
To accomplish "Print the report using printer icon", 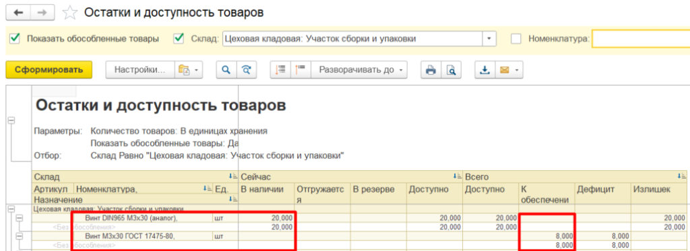I will click(x=431, y=70).
